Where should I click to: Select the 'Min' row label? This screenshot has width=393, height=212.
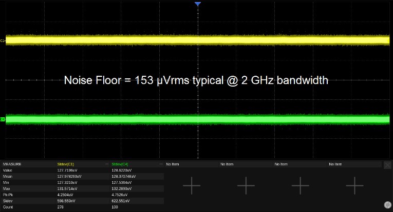(6, 182)
